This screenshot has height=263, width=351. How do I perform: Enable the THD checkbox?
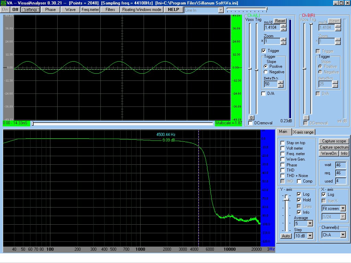click(x=282, y=170)
